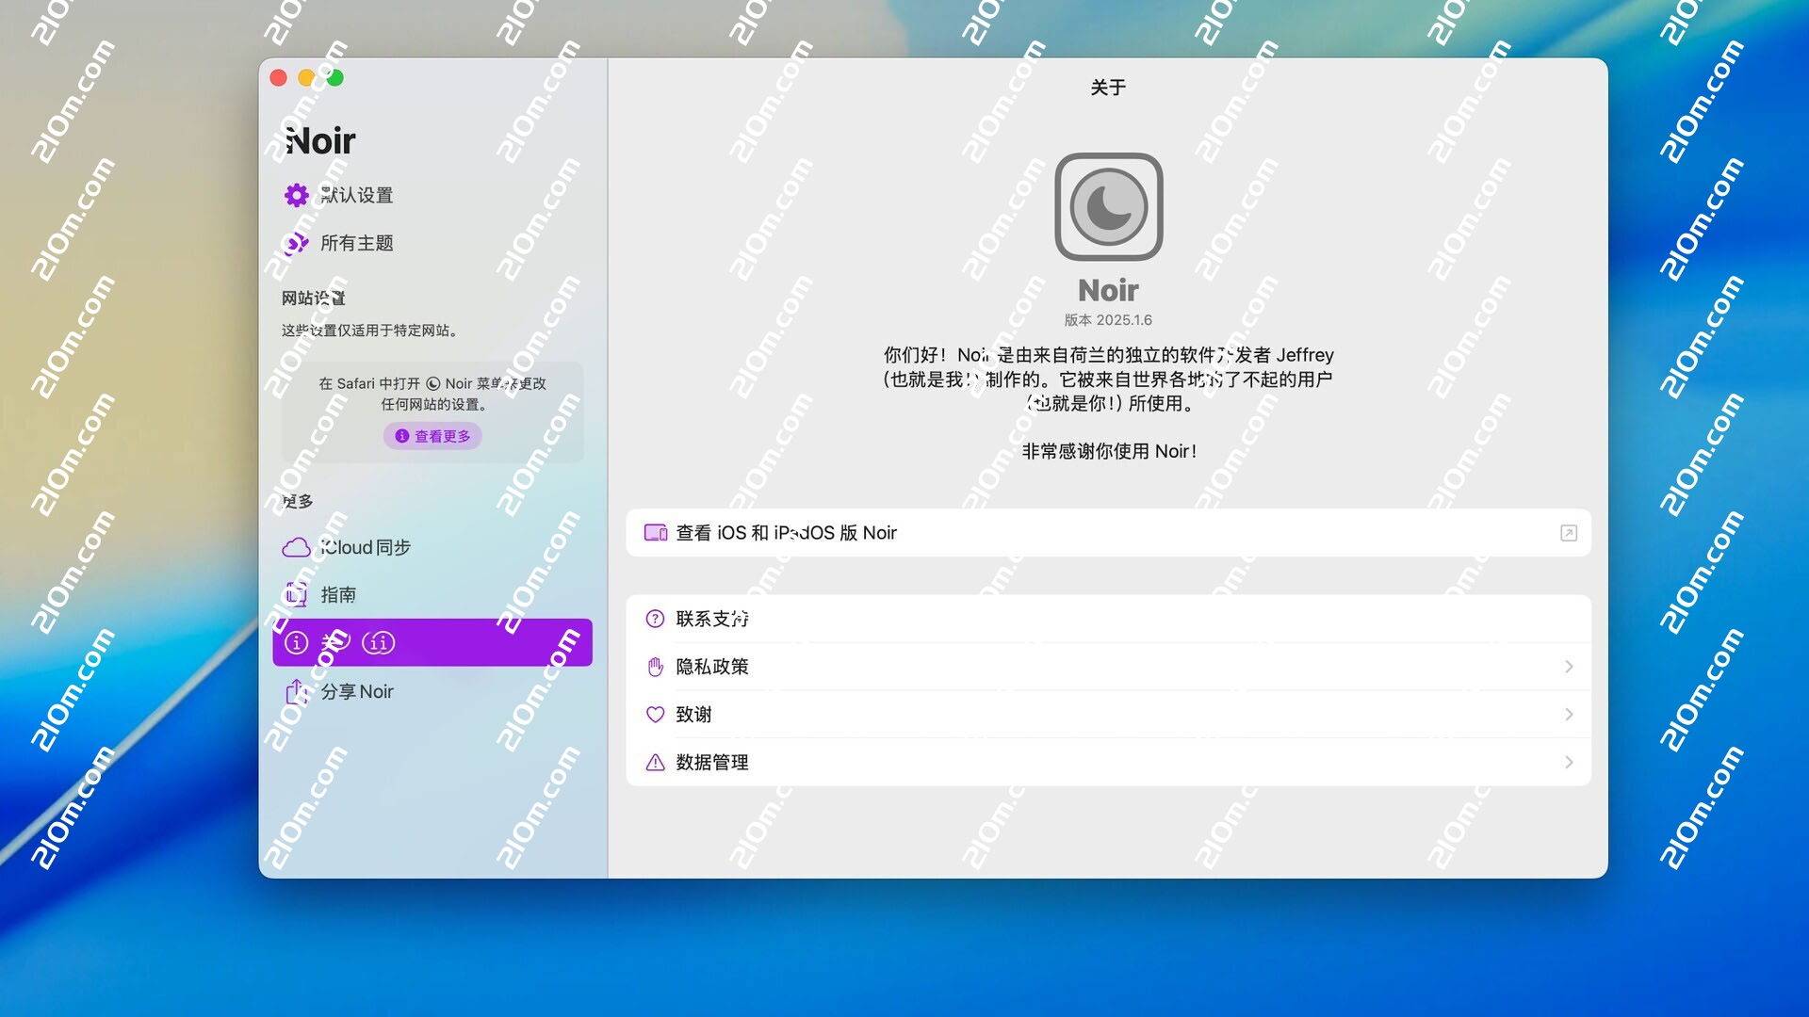This screenshot has height=1017, width=1809.
Task: Click the 查看更多 button
Action: 432,436
